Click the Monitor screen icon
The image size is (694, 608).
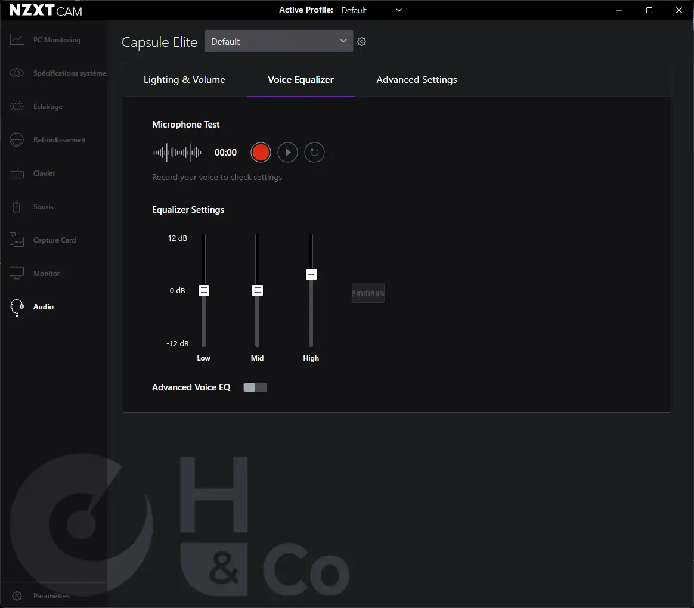(x=17, y=273)
